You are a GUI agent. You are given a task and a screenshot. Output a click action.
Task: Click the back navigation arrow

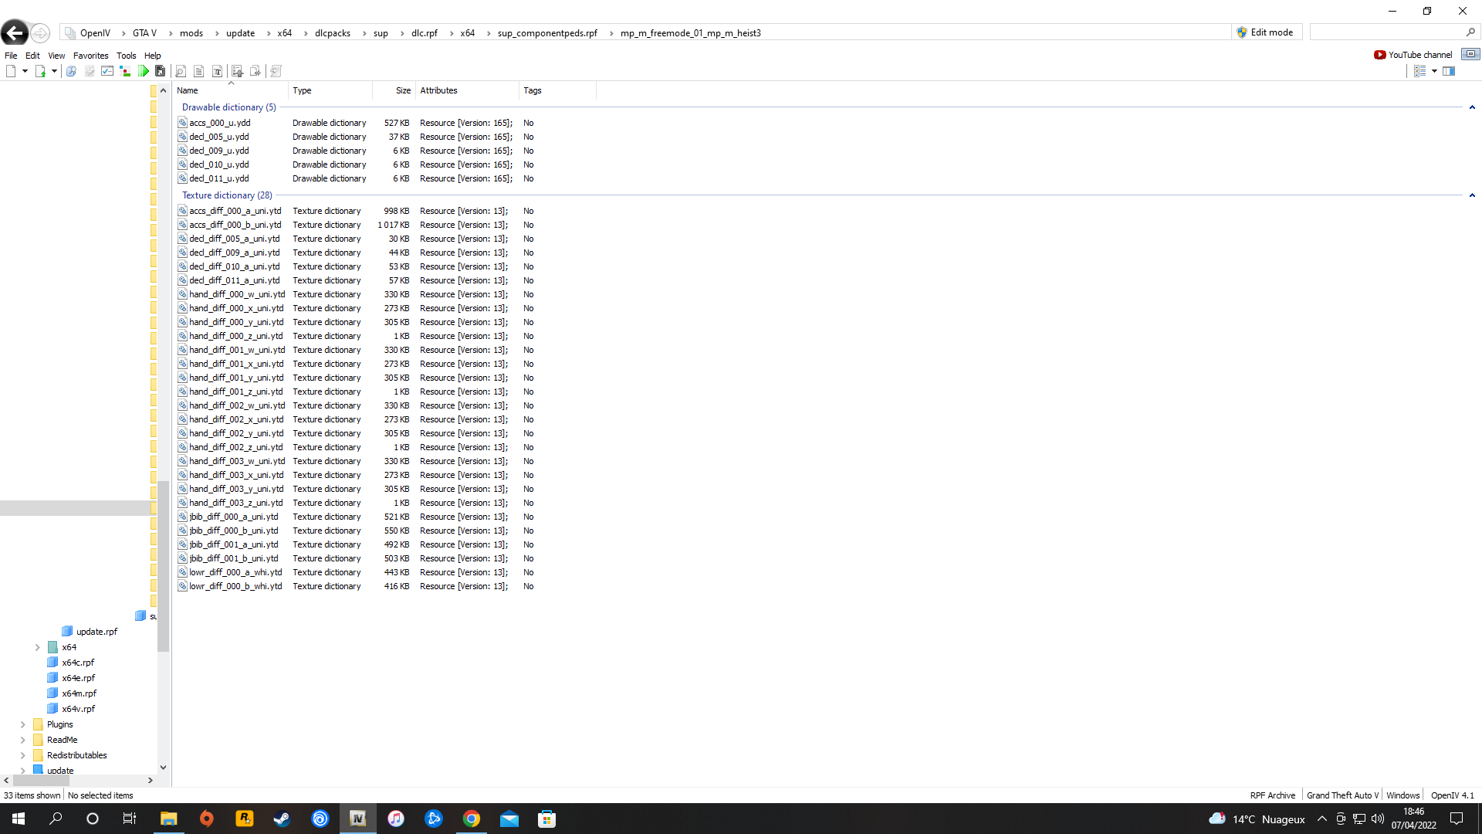pos(15,32)
